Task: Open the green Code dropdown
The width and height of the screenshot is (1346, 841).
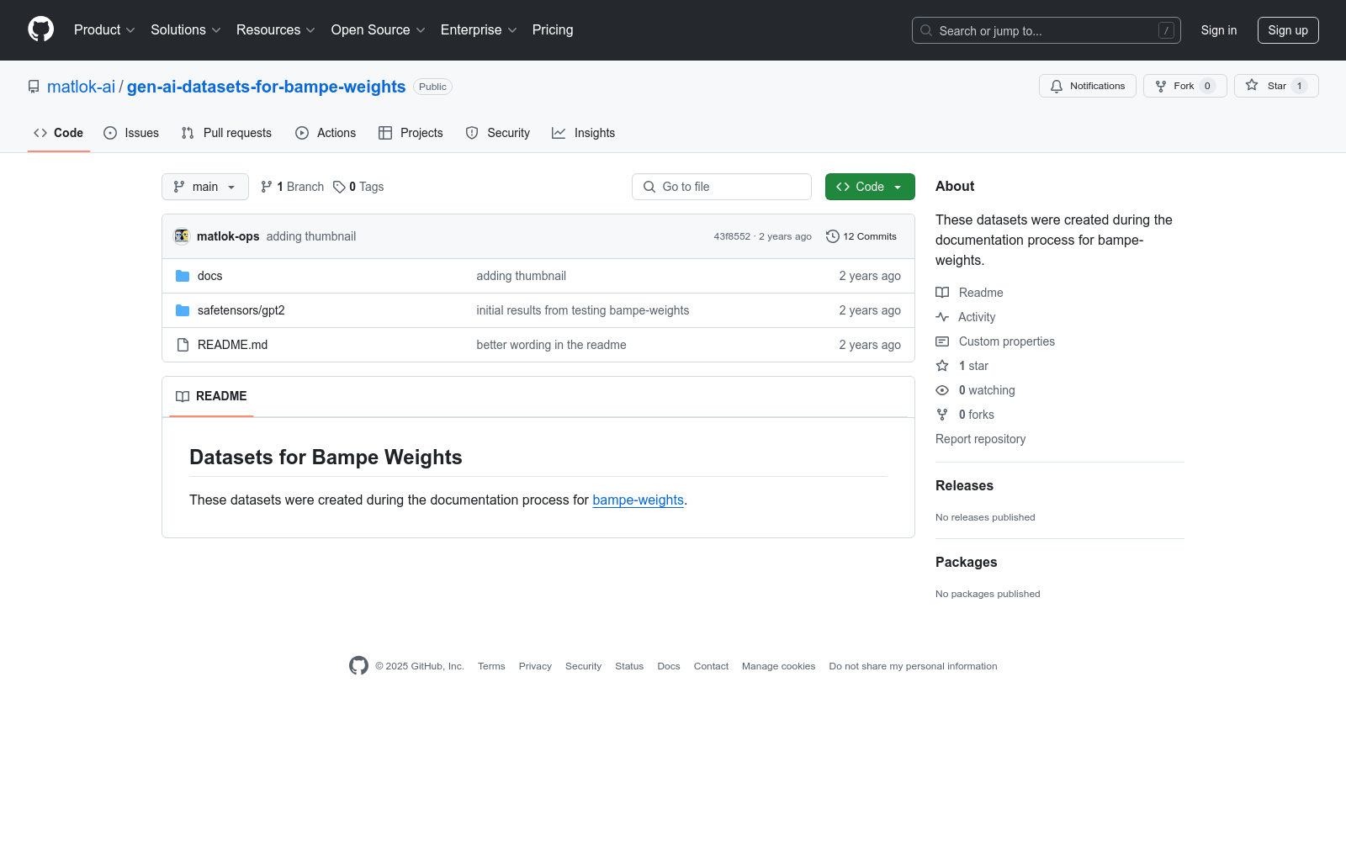Action: pos(870,187)
